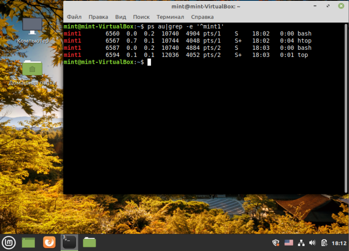
Task: Open the network connections tray icon
Action: [x=301, y=243]
